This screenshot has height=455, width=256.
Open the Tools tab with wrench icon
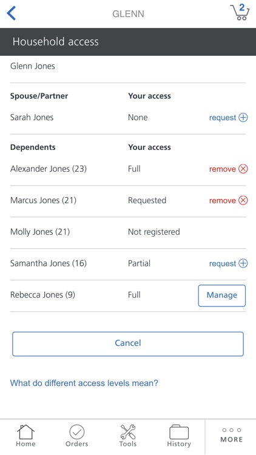tap(128, 436)
